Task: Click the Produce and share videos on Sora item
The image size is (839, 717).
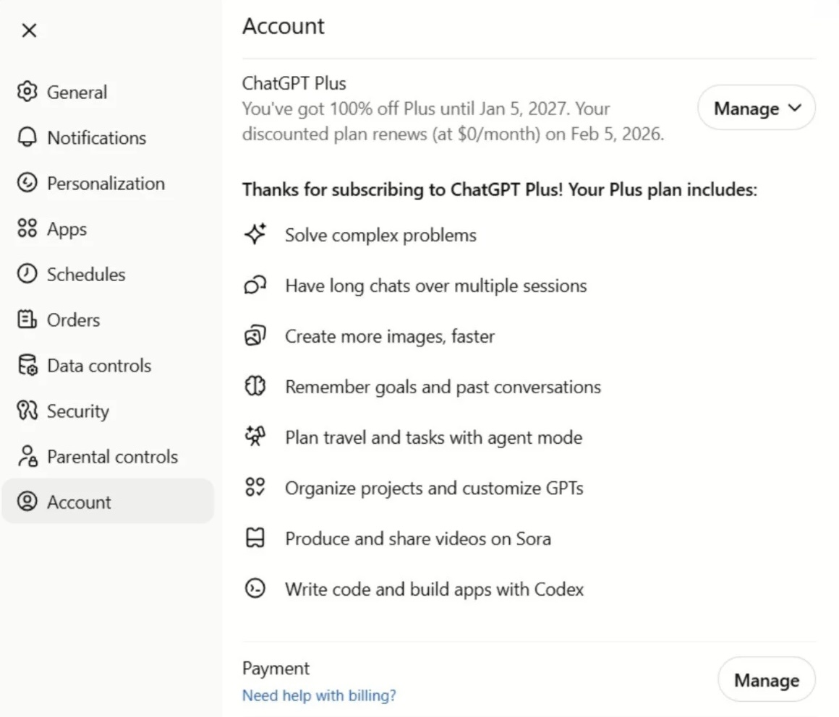Action: tap(417, 538)
